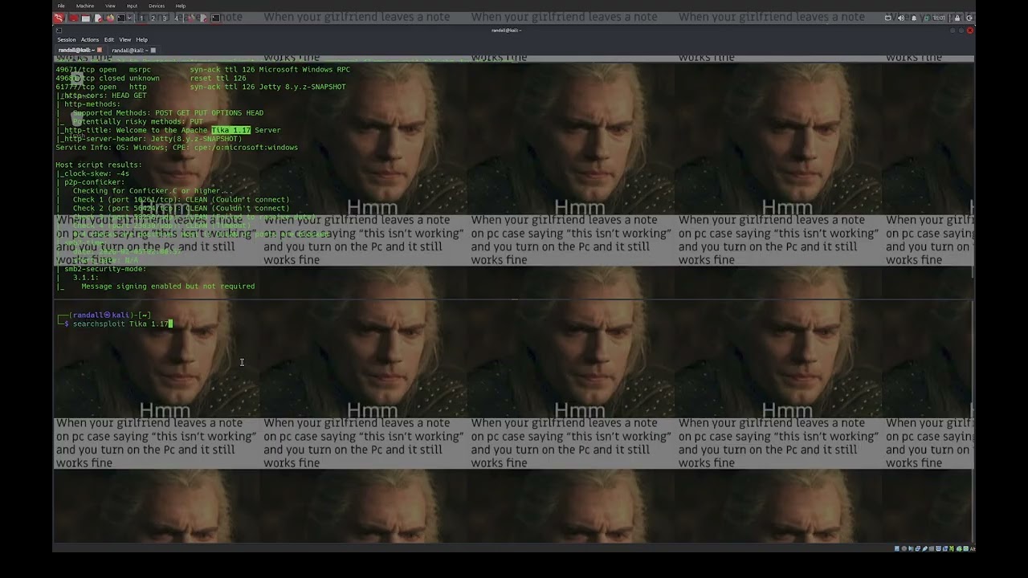
Task: Open the VirtualBox Input menu
Action: 132,6
